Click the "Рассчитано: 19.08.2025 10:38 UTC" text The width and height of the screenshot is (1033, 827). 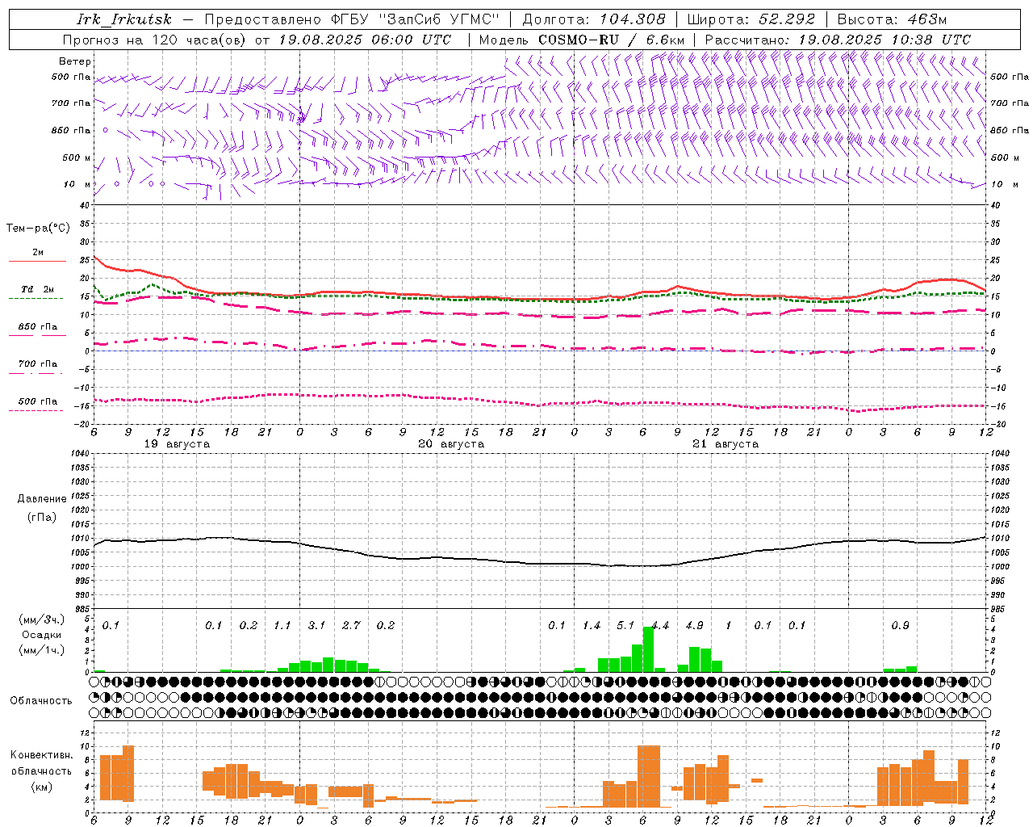point(838,40)
